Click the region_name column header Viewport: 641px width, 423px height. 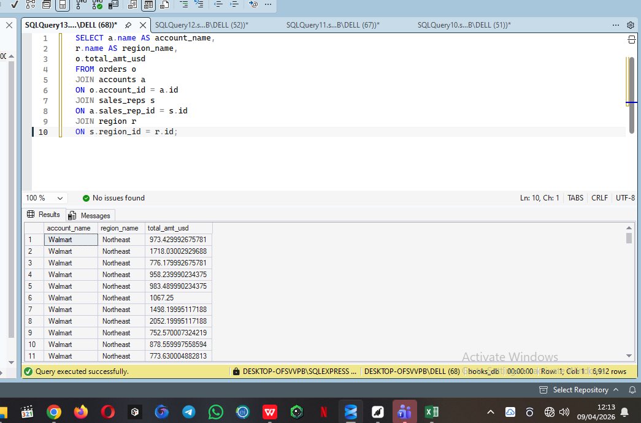(x=121, y=228)
